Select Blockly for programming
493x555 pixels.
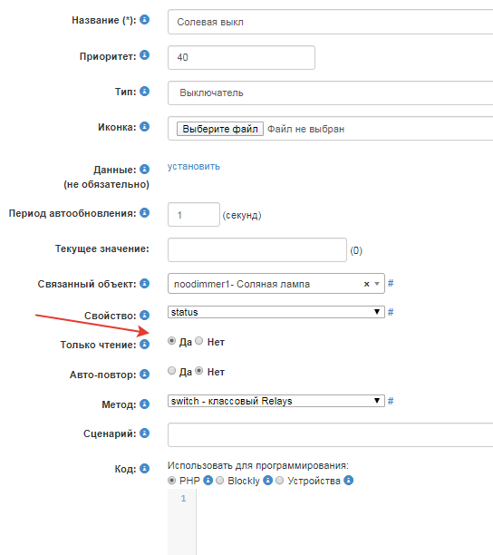[x=219, y=481]
